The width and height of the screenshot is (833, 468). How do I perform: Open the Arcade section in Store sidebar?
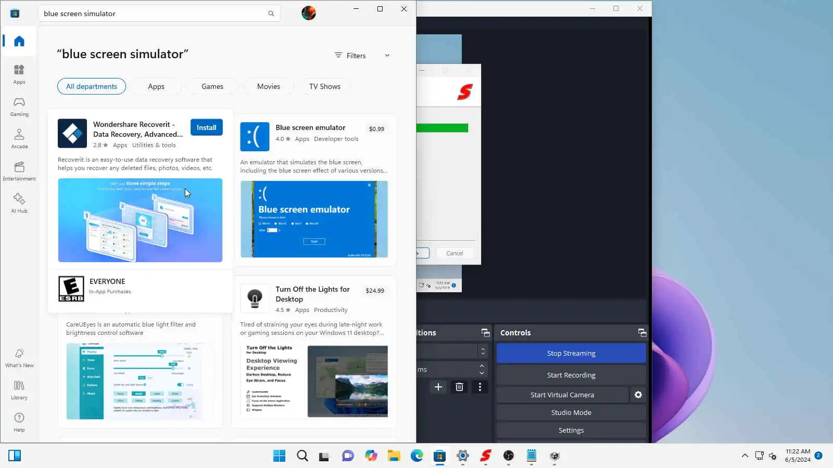(19, 139)
